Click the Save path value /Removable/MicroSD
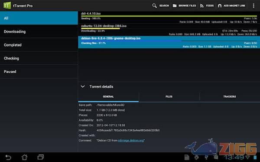The width and height of the screenshot is (260, 162). click(x=110, y=105)
